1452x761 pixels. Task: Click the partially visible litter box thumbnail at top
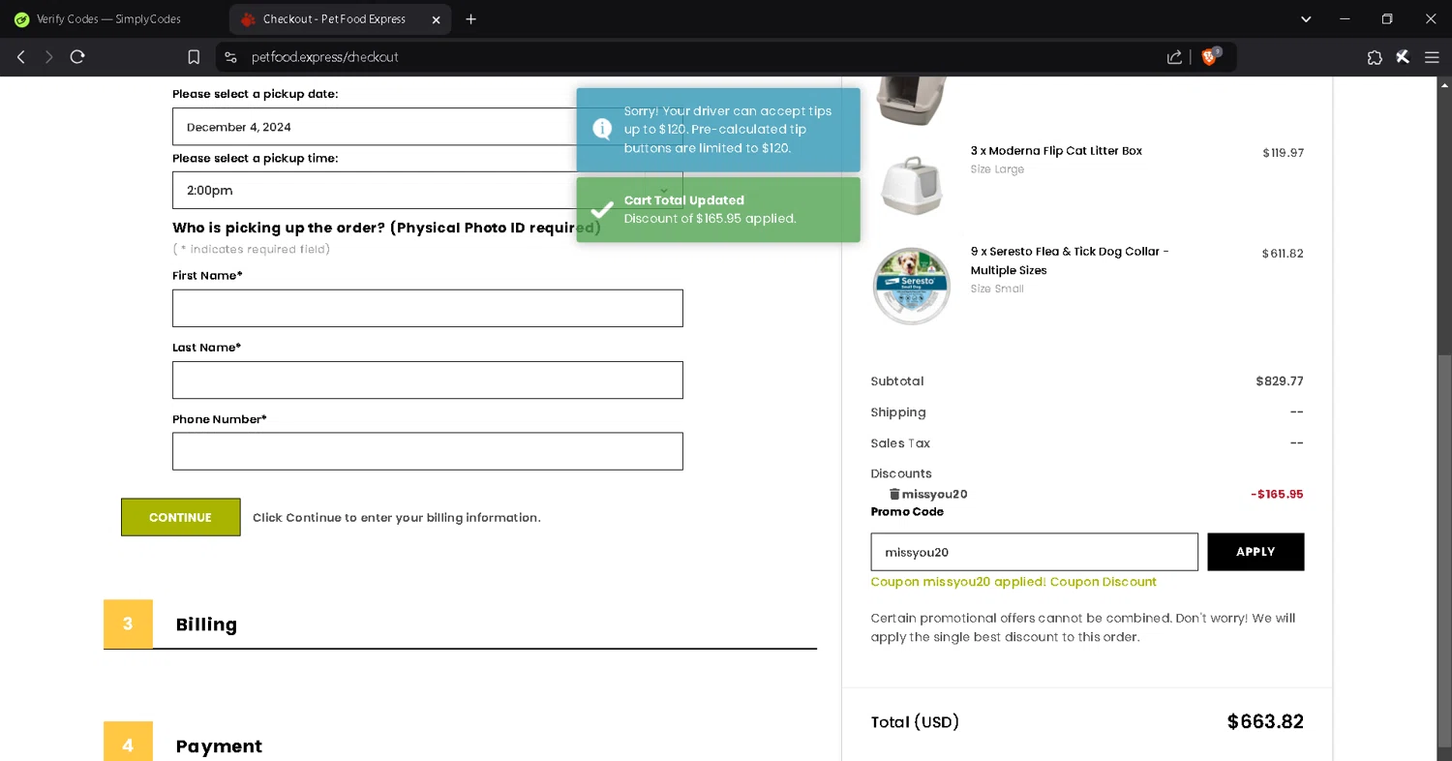[x=911, y=101]
